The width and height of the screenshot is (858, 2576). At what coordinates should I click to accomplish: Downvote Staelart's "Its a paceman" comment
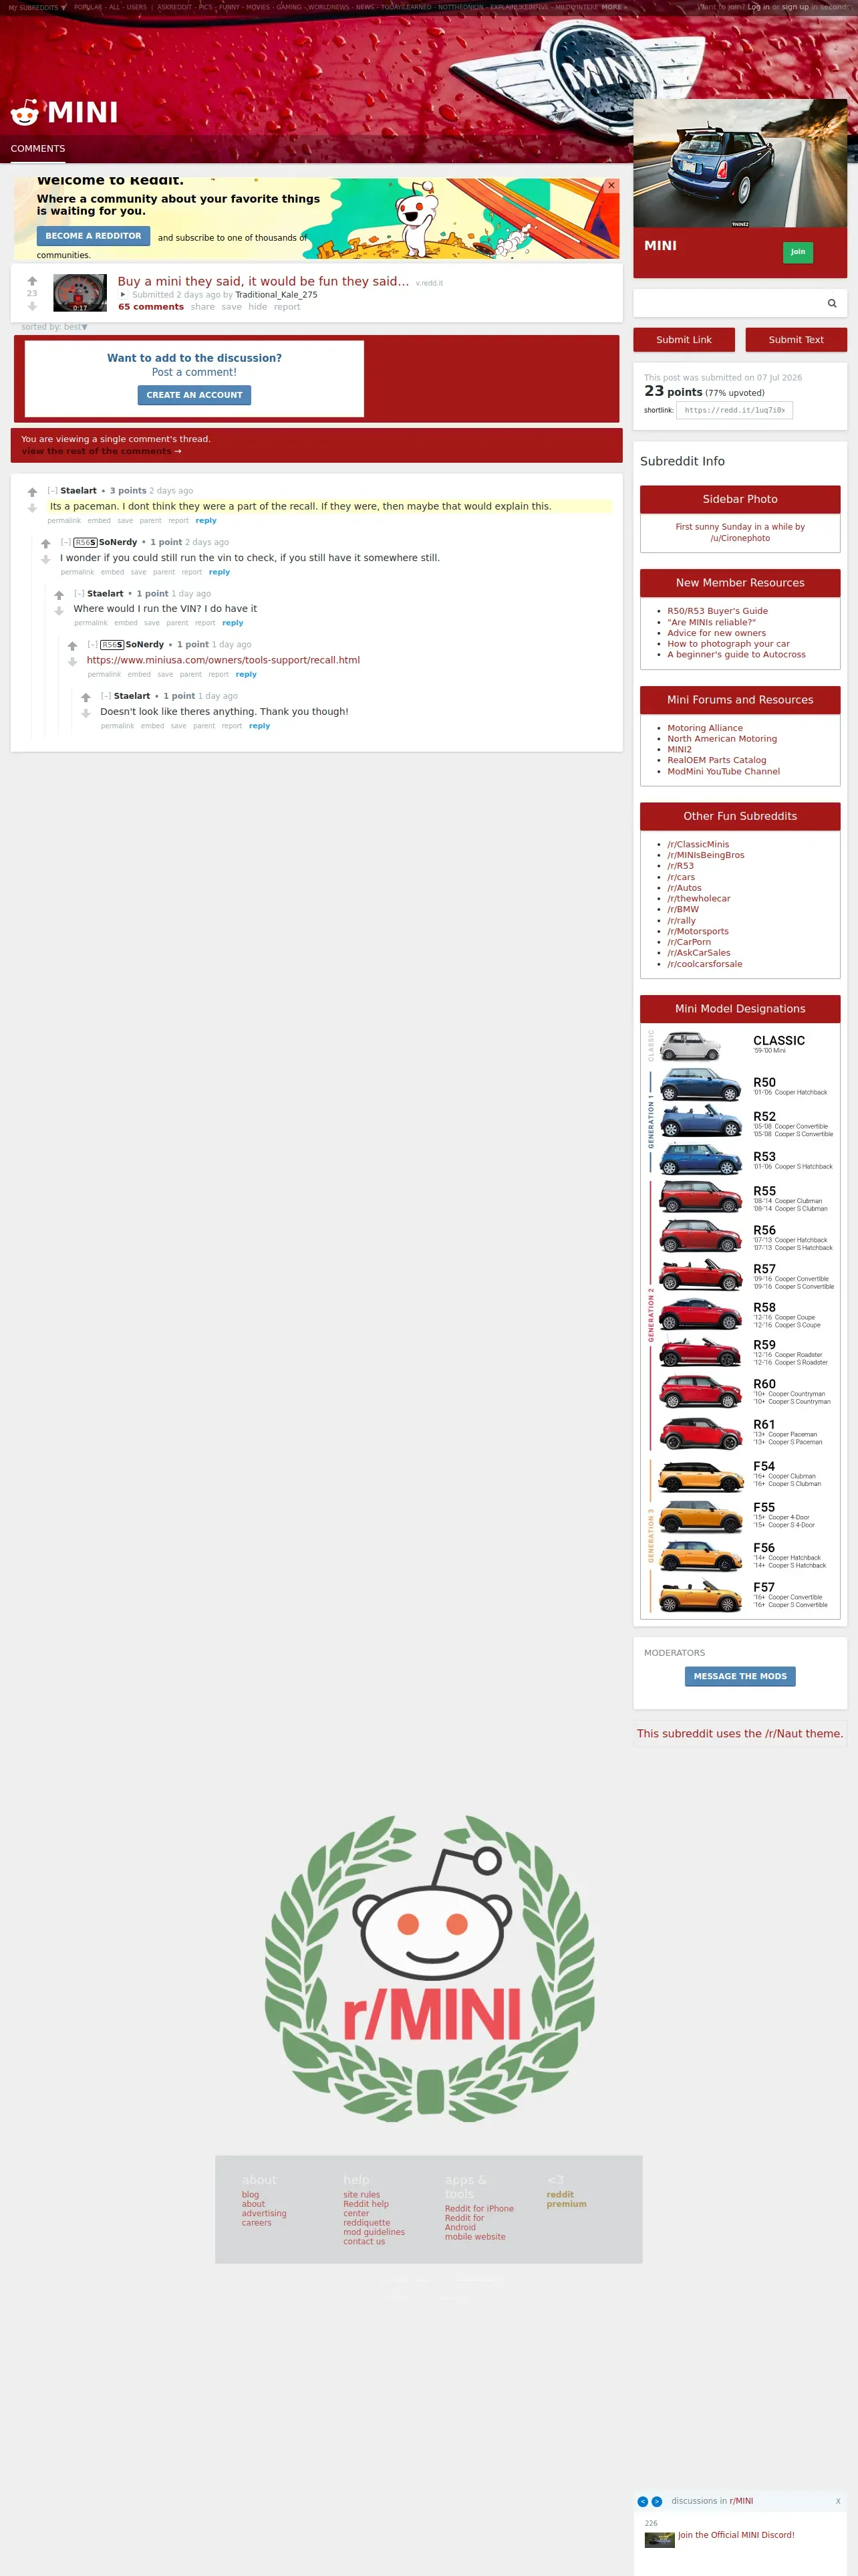32,508
